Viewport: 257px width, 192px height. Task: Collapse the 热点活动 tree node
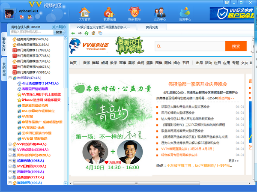[x=10, y=78]
